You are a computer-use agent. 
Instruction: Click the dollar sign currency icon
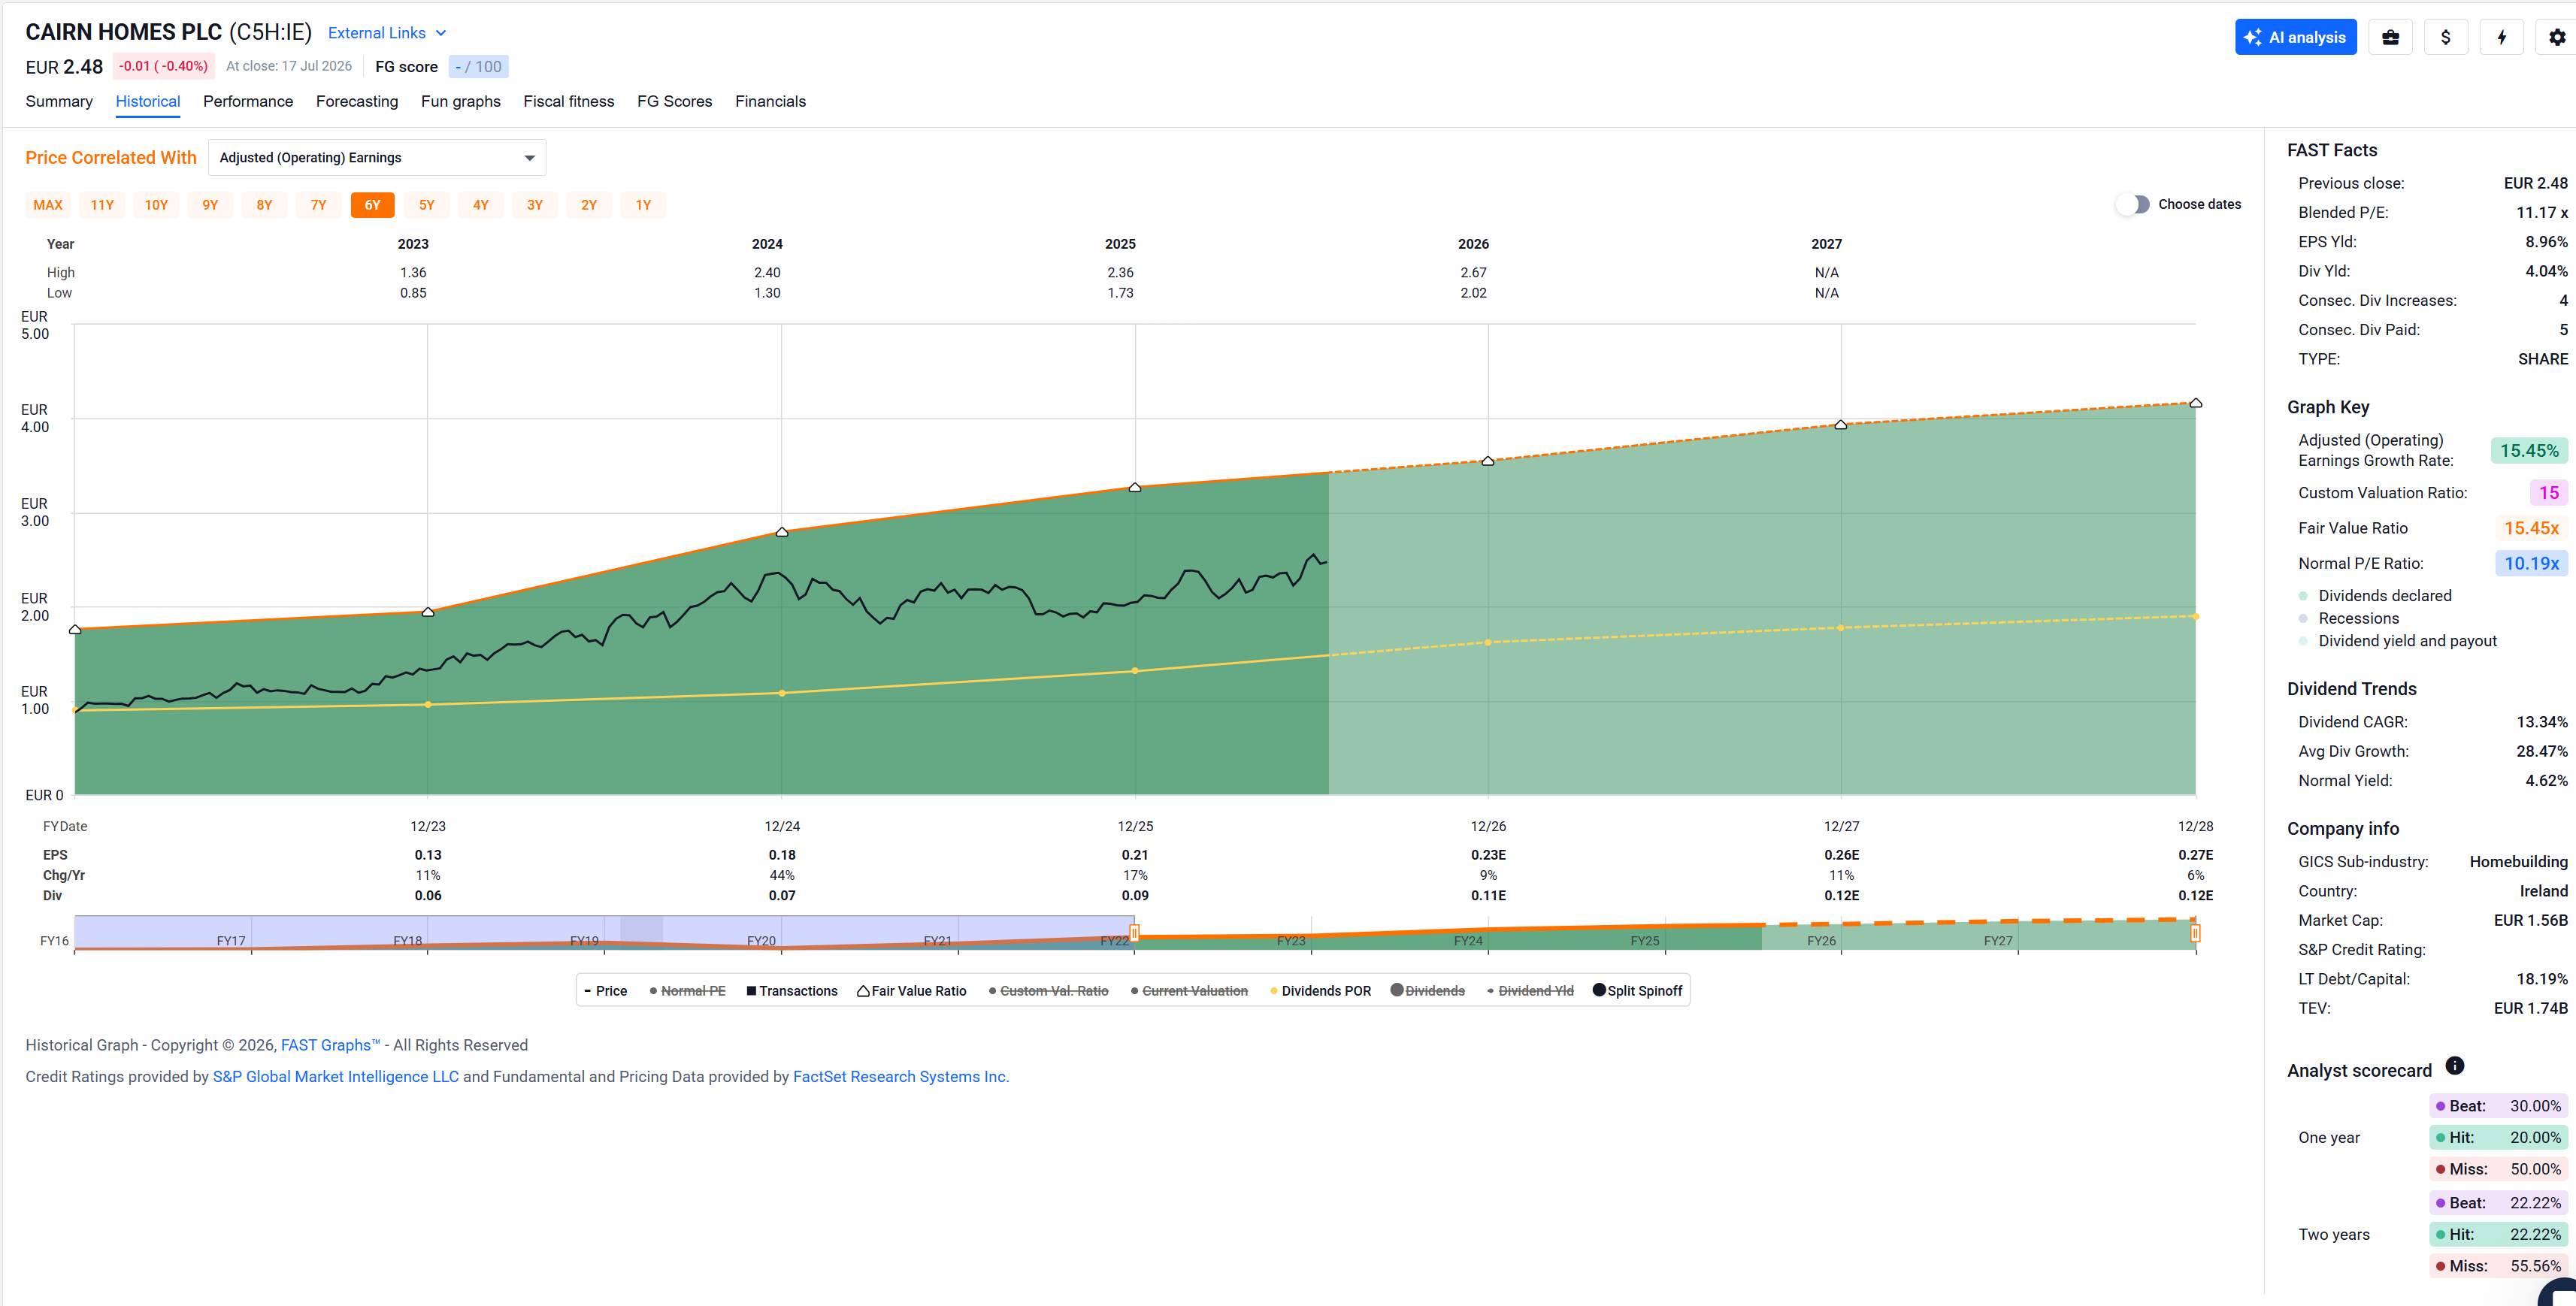(x=2446, y=37)
